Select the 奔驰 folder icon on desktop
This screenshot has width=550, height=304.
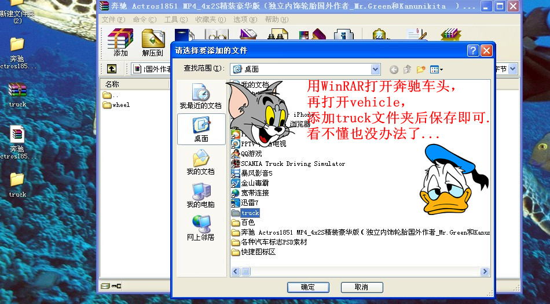[x=16, y=53]
